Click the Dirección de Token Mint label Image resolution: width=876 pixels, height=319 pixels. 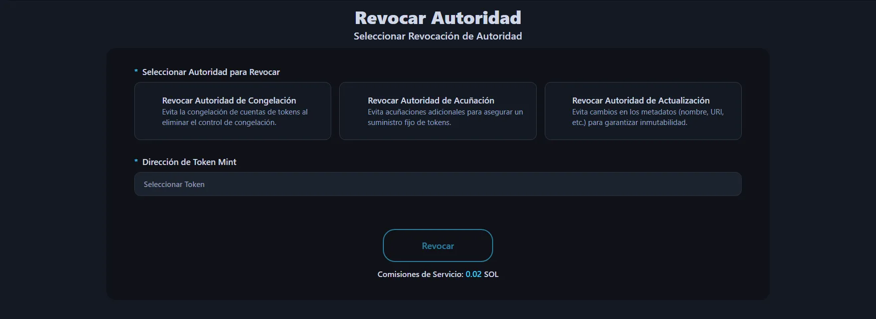click(x=189, y=162)
